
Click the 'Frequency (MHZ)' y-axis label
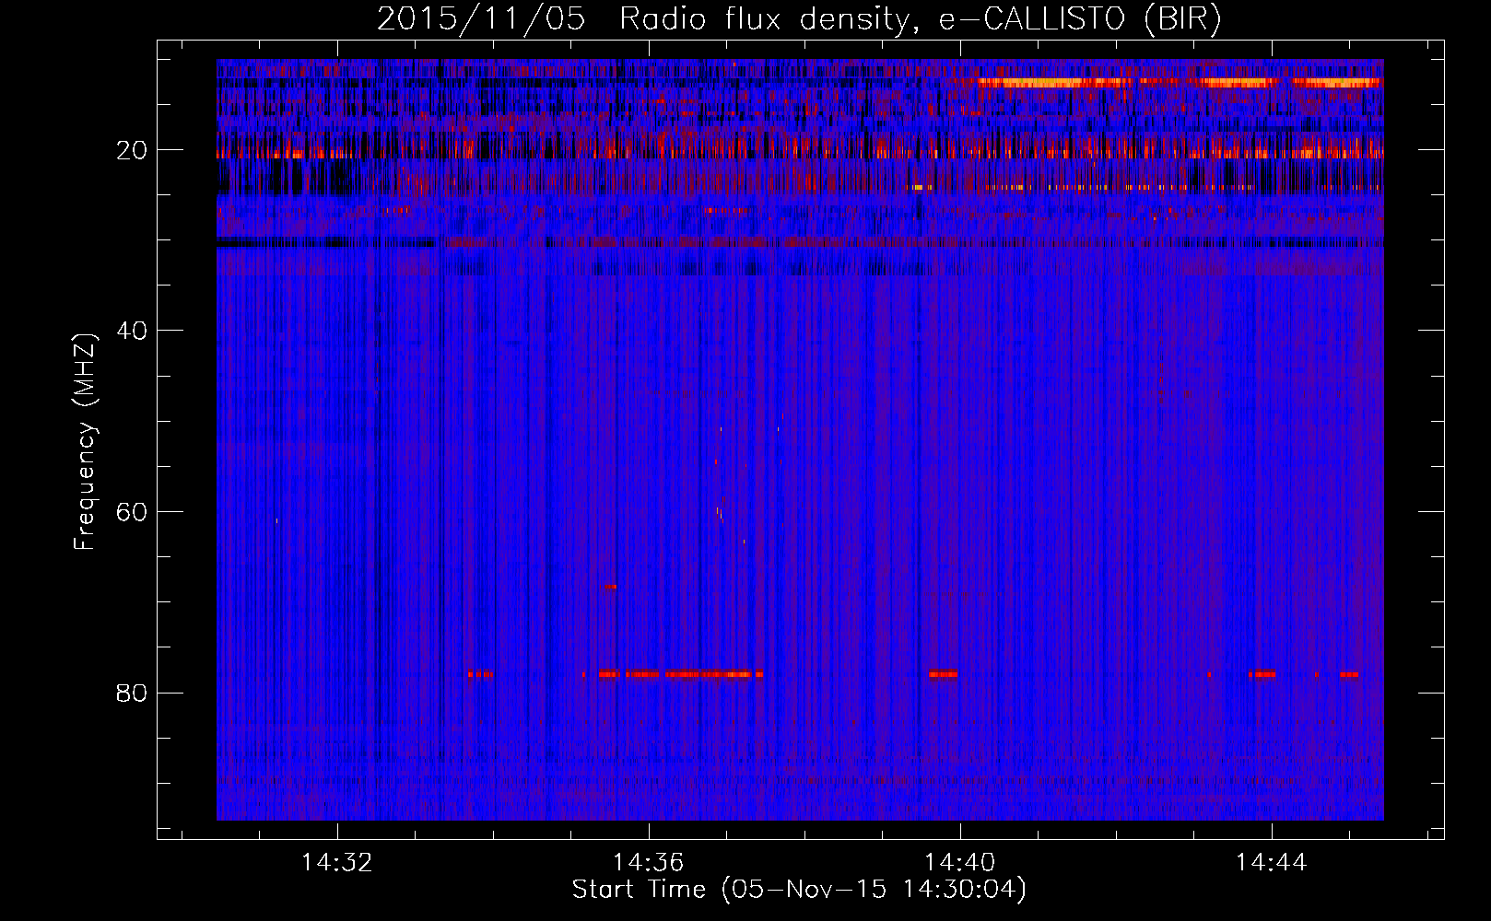(x=85, y=442)
